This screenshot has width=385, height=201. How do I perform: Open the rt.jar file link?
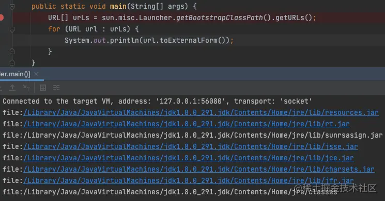pos(187,124)
